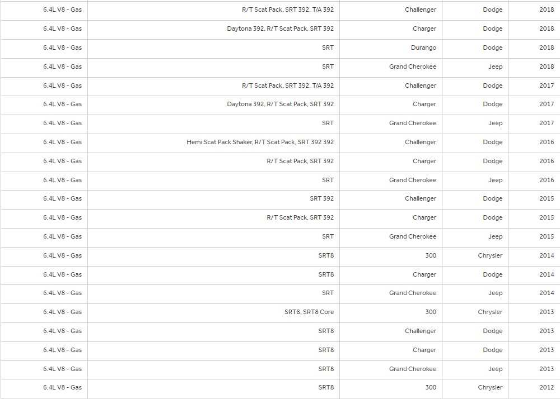The image size is (560, 399).
Task: Click the SRT8, SRT8 Core trim cell
Action: (x=309, y=312)
